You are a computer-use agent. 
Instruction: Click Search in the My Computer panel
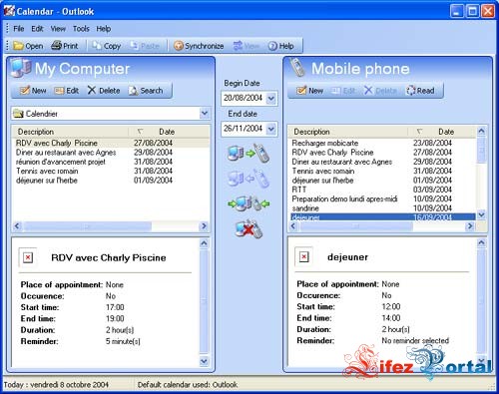click(146, 91)
